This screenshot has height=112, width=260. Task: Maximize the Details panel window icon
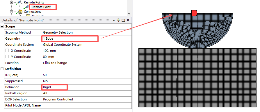[x=123, y=20]
